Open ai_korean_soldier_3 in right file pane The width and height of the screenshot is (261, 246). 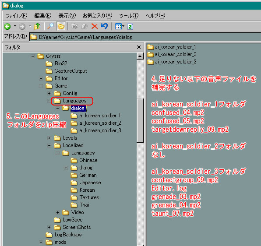click(x=172, y=62)
